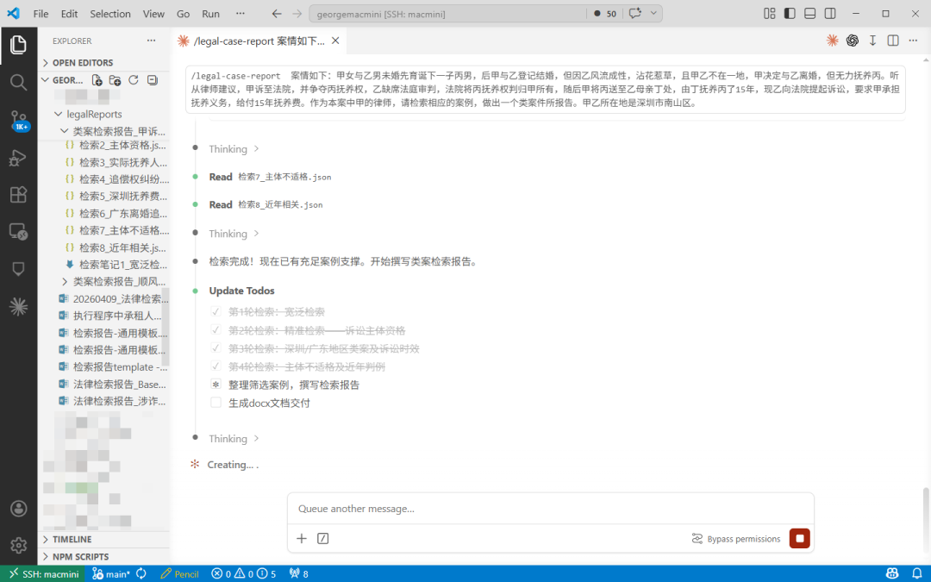The image size is (931, 582).
Task: Collapse the GEOR... workspace section
Action: (x=62, y=80)
